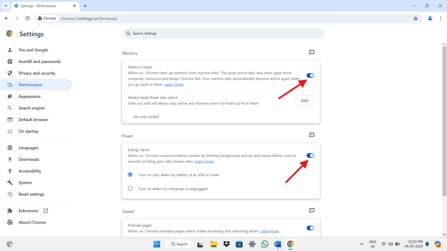
Task: Click the Chrome site info chip
Action: [47, 18]
